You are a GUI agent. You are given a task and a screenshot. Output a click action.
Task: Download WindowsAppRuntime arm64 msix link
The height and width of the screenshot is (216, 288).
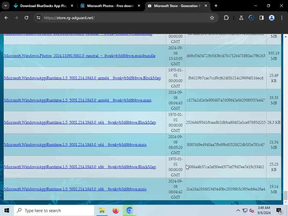tap(78, 100)
